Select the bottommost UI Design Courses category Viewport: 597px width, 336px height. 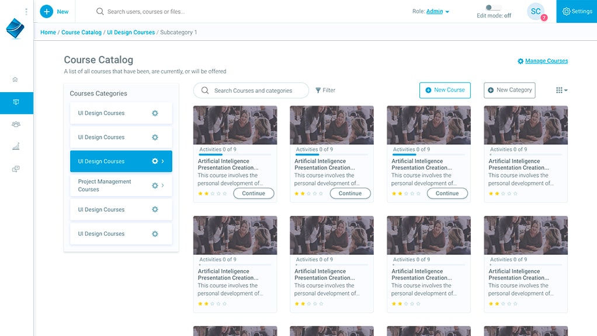(121, 234)
